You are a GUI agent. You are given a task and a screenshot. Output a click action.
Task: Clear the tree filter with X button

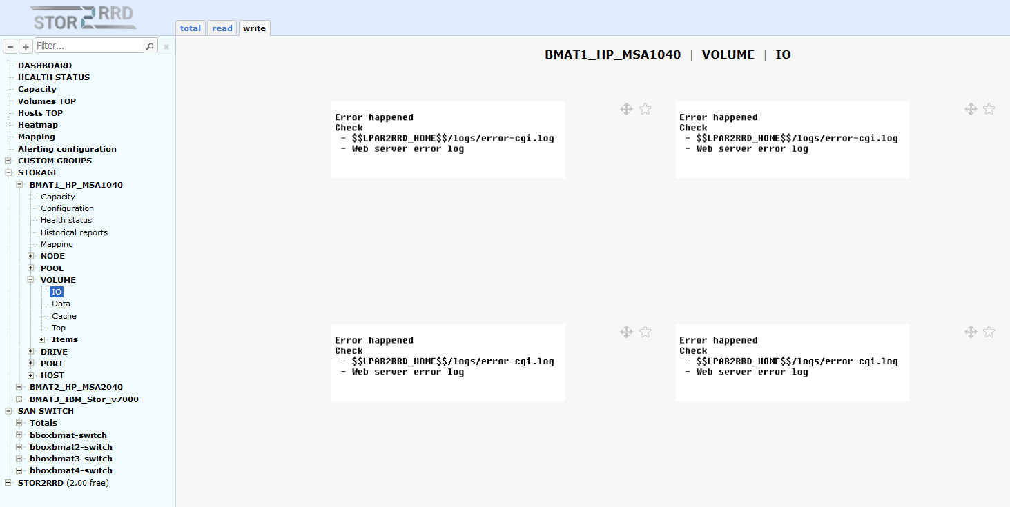[166, 46]
